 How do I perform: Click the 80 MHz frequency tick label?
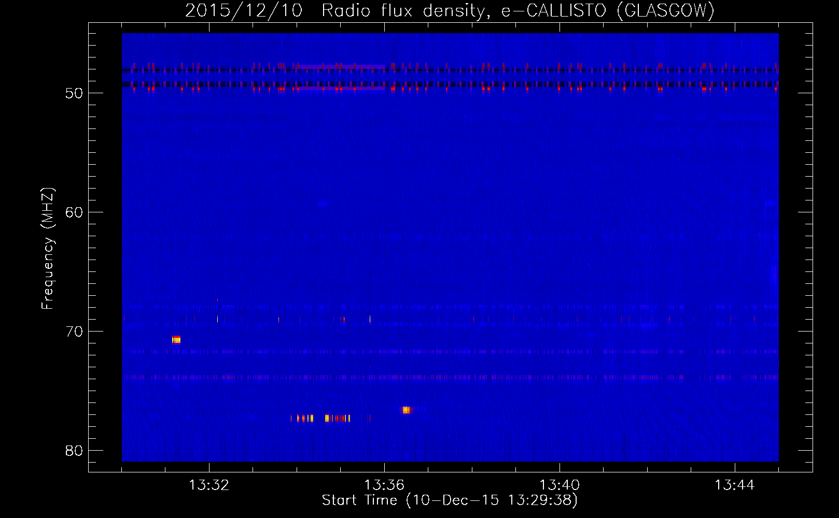coord(74,451)
